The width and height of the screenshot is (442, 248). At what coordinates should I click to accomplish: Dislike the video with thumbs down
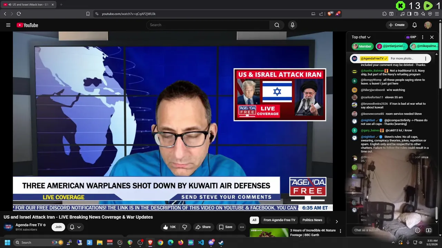coord(185,227)
